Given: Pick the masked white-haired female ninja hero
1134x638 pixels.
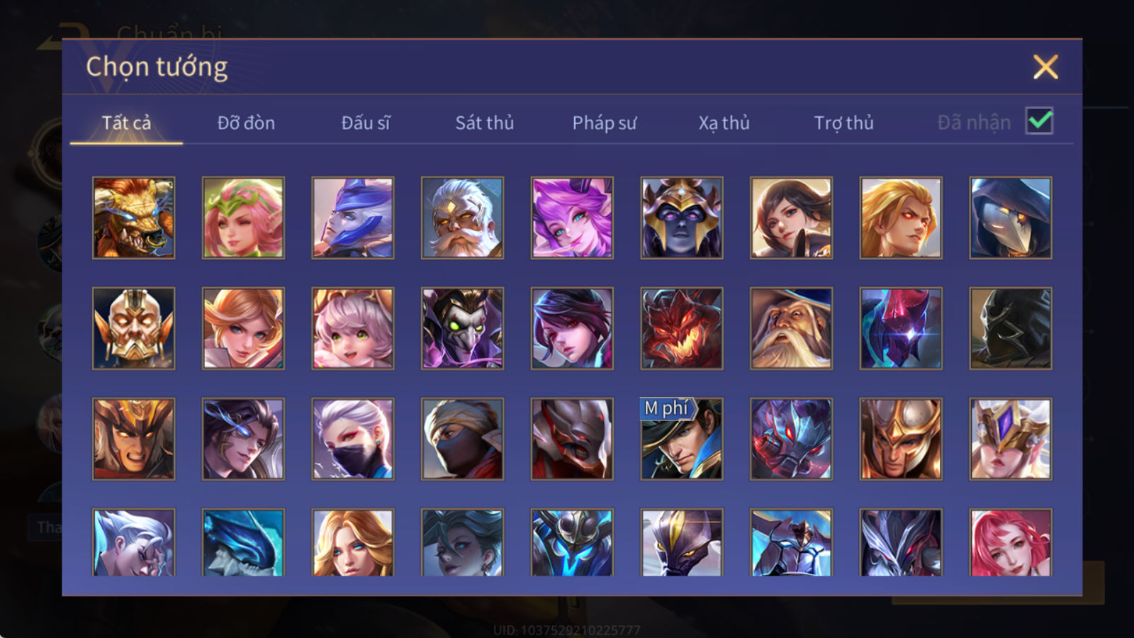Looking at the screenshot, I should coord(353,439).
